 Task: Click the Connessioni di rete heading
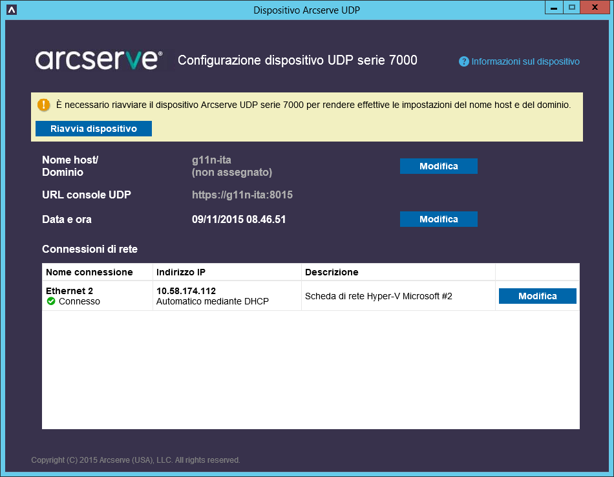[x=90, y=249]
